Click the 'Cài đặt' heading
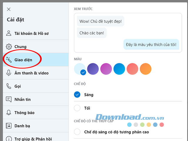Screen dimensions: 188x141 [x=16, y=20]
